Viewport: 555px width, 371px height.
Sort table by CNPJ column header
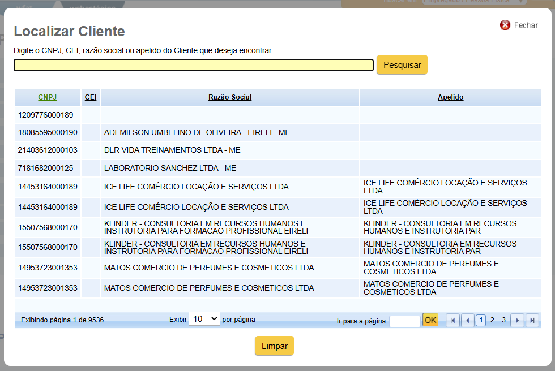click(x=48, y=97)
